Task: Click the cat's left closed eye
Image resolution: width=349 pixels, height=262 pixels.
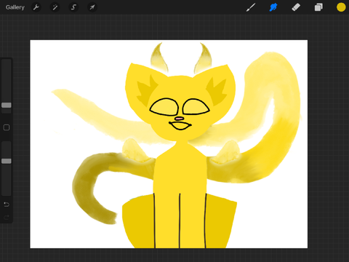Action: [x=164, y=107]
